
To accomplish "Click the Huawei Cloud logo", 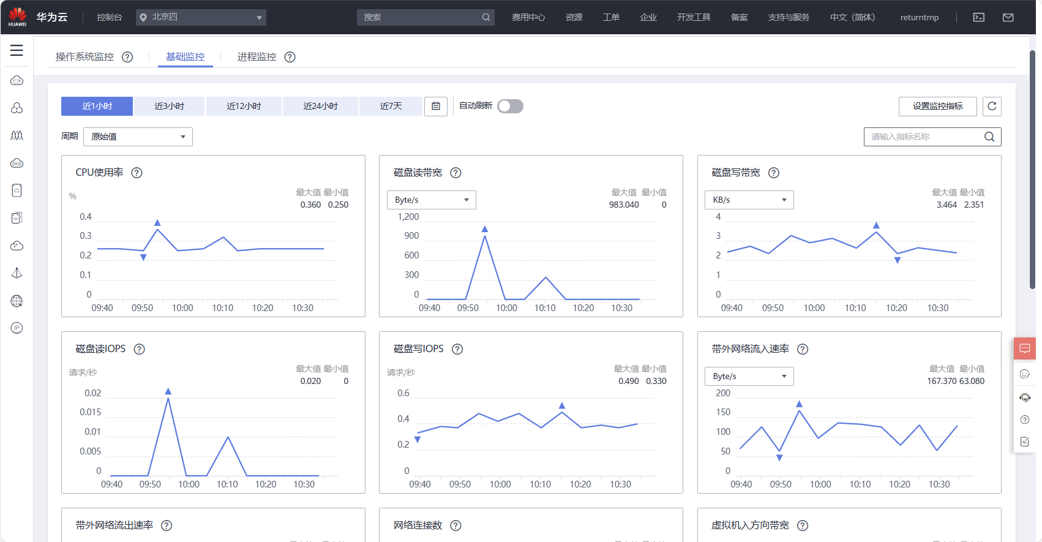I will [x=18, y=17].
